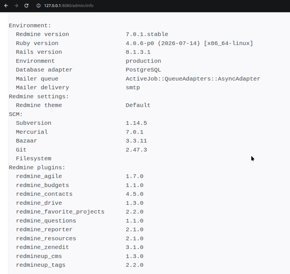Screen dimensions: 290x274
Task: Click the 'Rails version' label
Action: click(39, 52)
